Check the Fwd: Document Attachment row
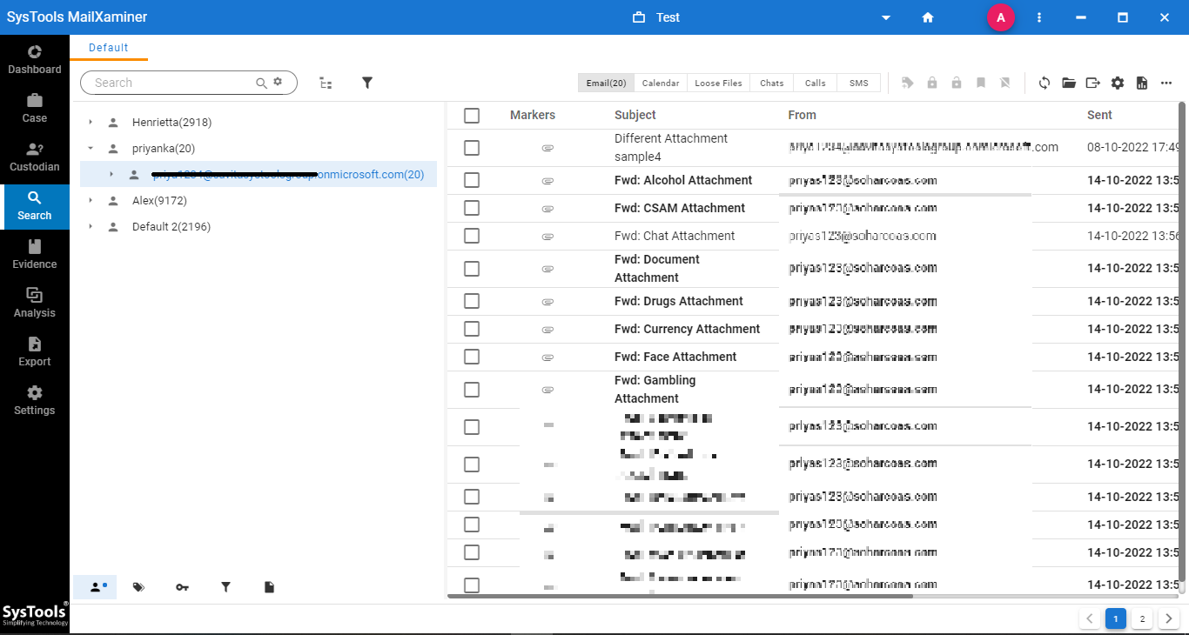The width and height of the screenshot is (1189, 635). [x=472, y=269]
